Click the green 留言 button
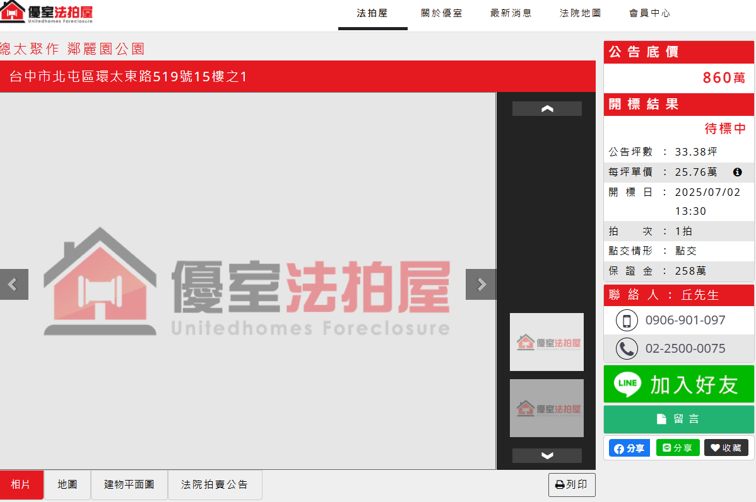This screenshot has width=756, height=502. click(x=679, y=419)
